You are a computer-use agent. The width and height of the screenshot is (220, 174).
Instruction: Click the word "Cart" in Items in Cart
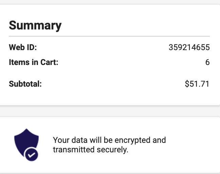(x=50, y=63)
